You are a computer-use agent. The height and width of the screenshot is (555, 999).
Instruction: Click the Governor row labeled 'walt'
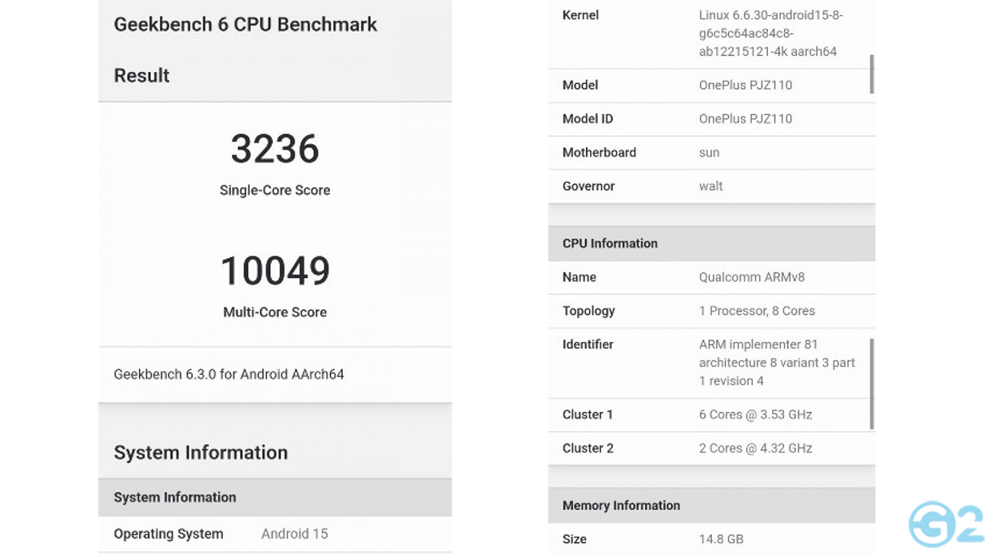coord(711,186)
